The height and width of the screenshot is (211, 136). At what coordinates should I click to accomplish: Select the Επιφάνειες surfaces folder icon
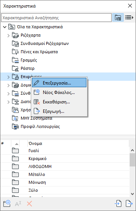15,77
